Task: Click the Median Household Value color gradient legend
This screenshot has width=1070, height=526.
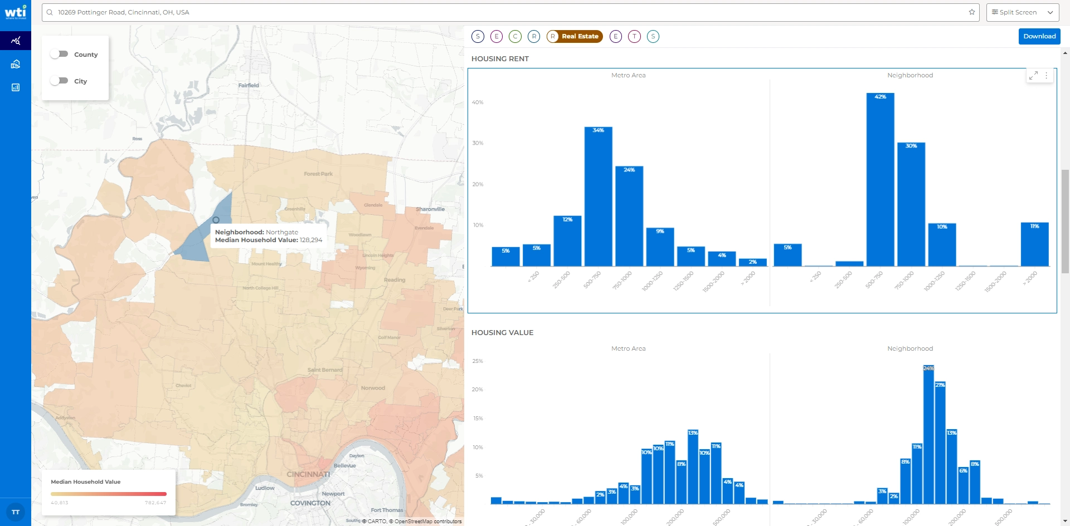Action: pyautogui.click(x=109, y=494)
